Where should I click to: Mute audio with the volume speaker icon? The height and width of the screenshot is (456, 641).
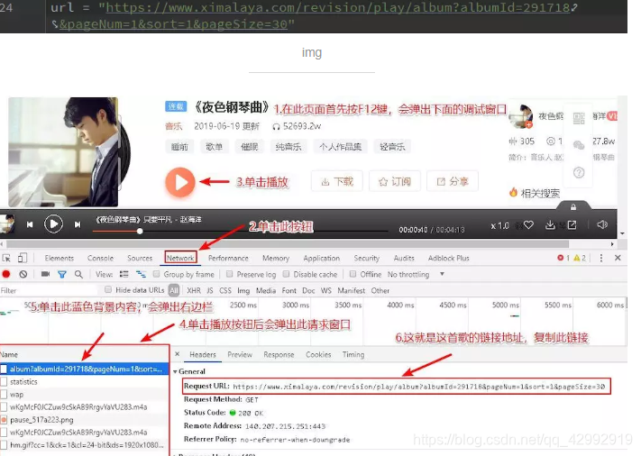pyautogui.click(x=601, y=224)
